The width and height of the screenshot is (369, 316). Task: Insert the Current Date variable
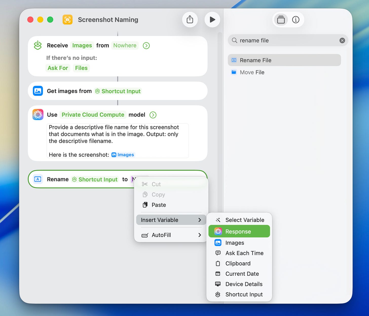point(239,274)
